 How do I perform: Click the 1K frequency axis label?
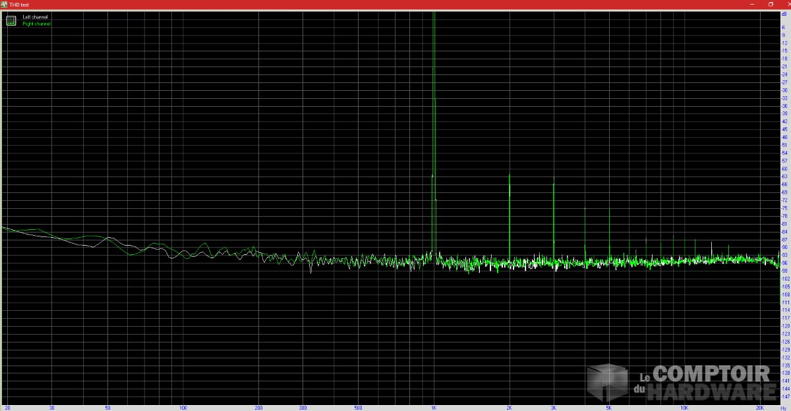click(x=433, y=408)
